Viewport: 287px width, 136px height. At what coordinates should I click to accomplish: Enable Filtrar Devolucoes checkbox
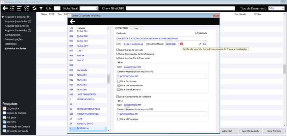click(x=119, y=81)
